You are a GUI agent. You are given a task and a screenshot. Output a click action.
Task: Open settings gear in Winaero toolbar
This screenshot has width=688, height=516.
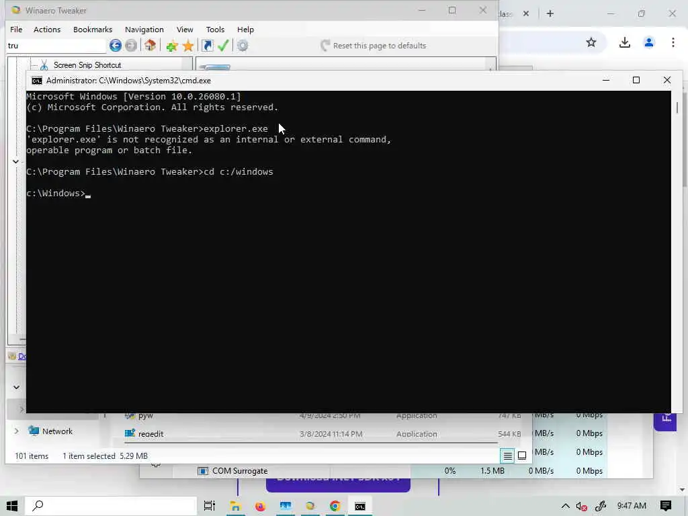coord(243,46)
